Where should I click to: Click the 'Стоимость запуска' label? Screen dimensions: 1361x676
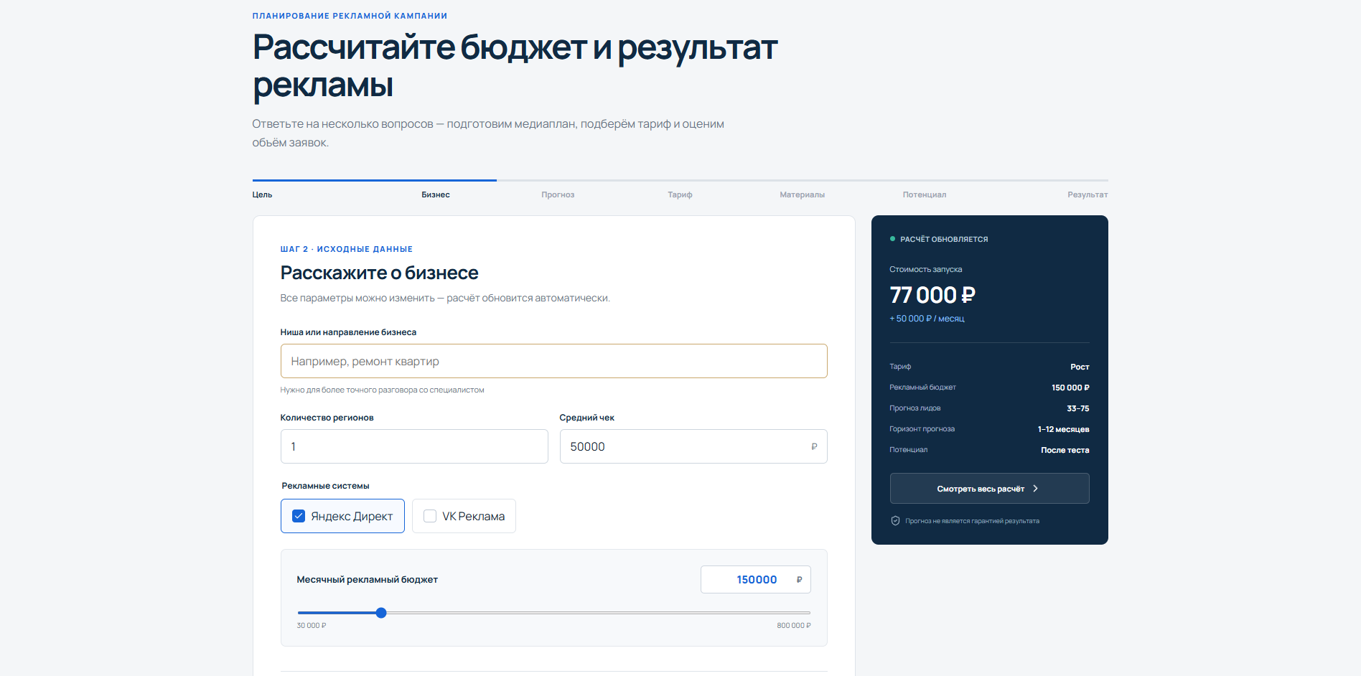[925, 270]
